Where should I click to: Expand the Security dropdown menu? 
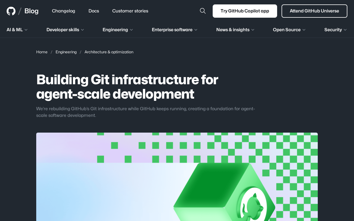pyautogui.click(x=336, y=30)
